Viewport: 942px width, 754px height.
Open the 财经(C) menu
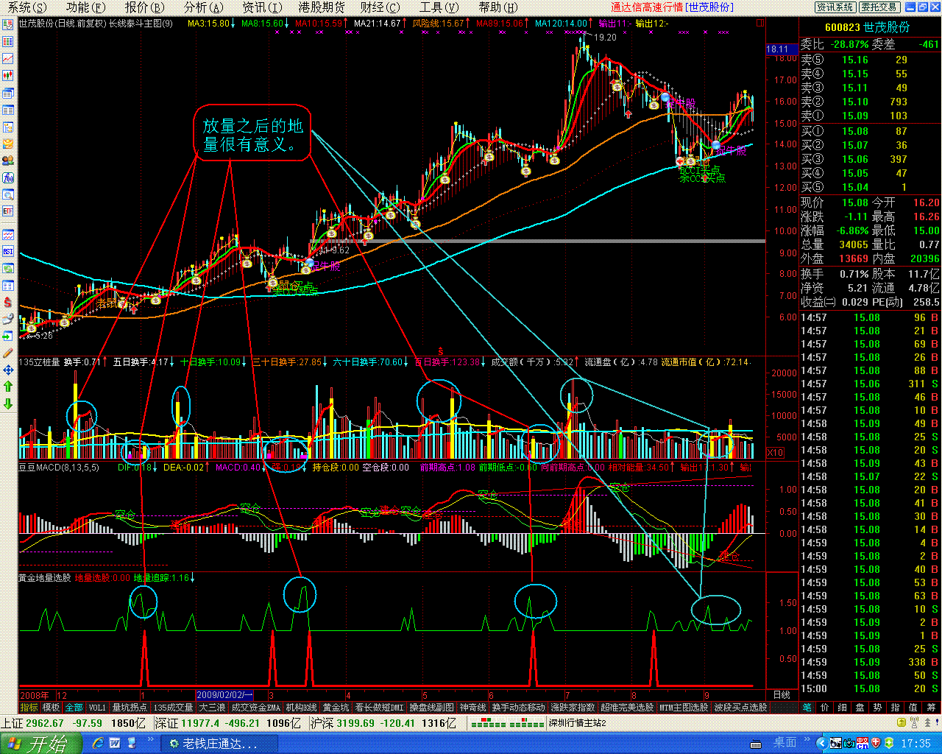click(380, 7)
